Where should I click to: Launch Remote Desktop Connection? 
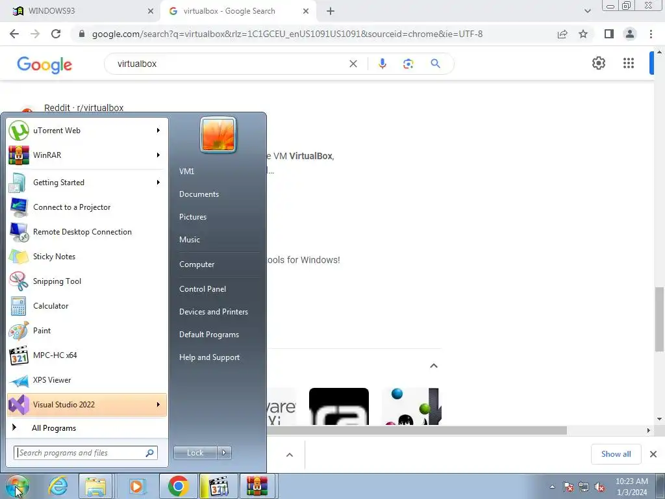(87, 232)
